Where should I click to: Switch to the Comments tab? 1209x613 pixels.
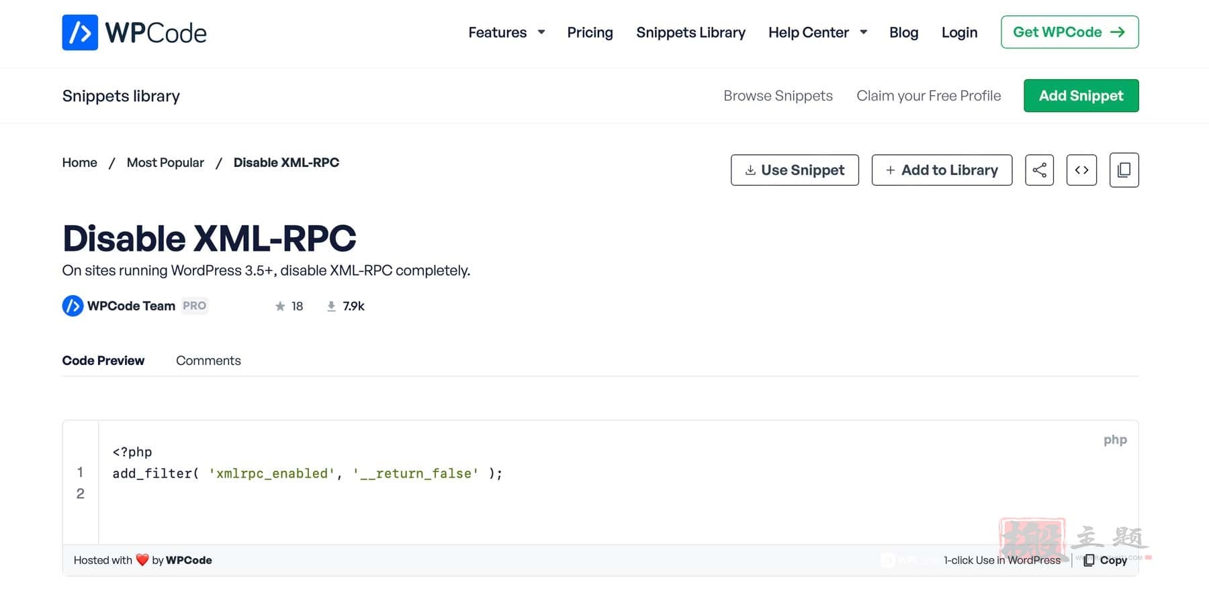208,360
